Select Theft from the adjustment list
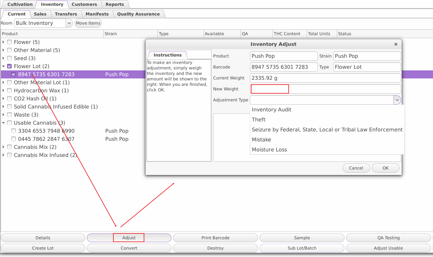This screenshot has width=433, height=257. [258, 119]
